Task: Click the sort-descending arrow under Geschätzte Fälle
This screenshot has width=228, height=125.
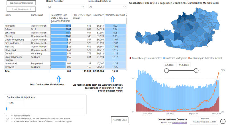Action: pyautogui.click(x=51, y=23)
